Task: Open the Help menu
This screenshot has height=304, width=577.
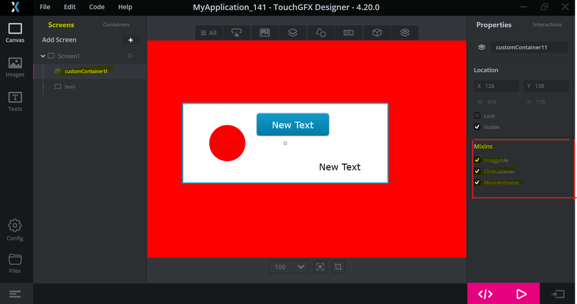Action: (x=125, y=7)
